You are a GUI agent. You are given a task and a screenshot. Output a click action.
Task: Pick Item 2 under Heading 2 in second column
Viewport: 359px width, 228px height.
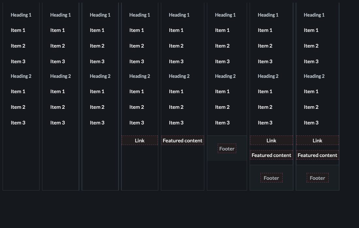click(x=57, y=107)
